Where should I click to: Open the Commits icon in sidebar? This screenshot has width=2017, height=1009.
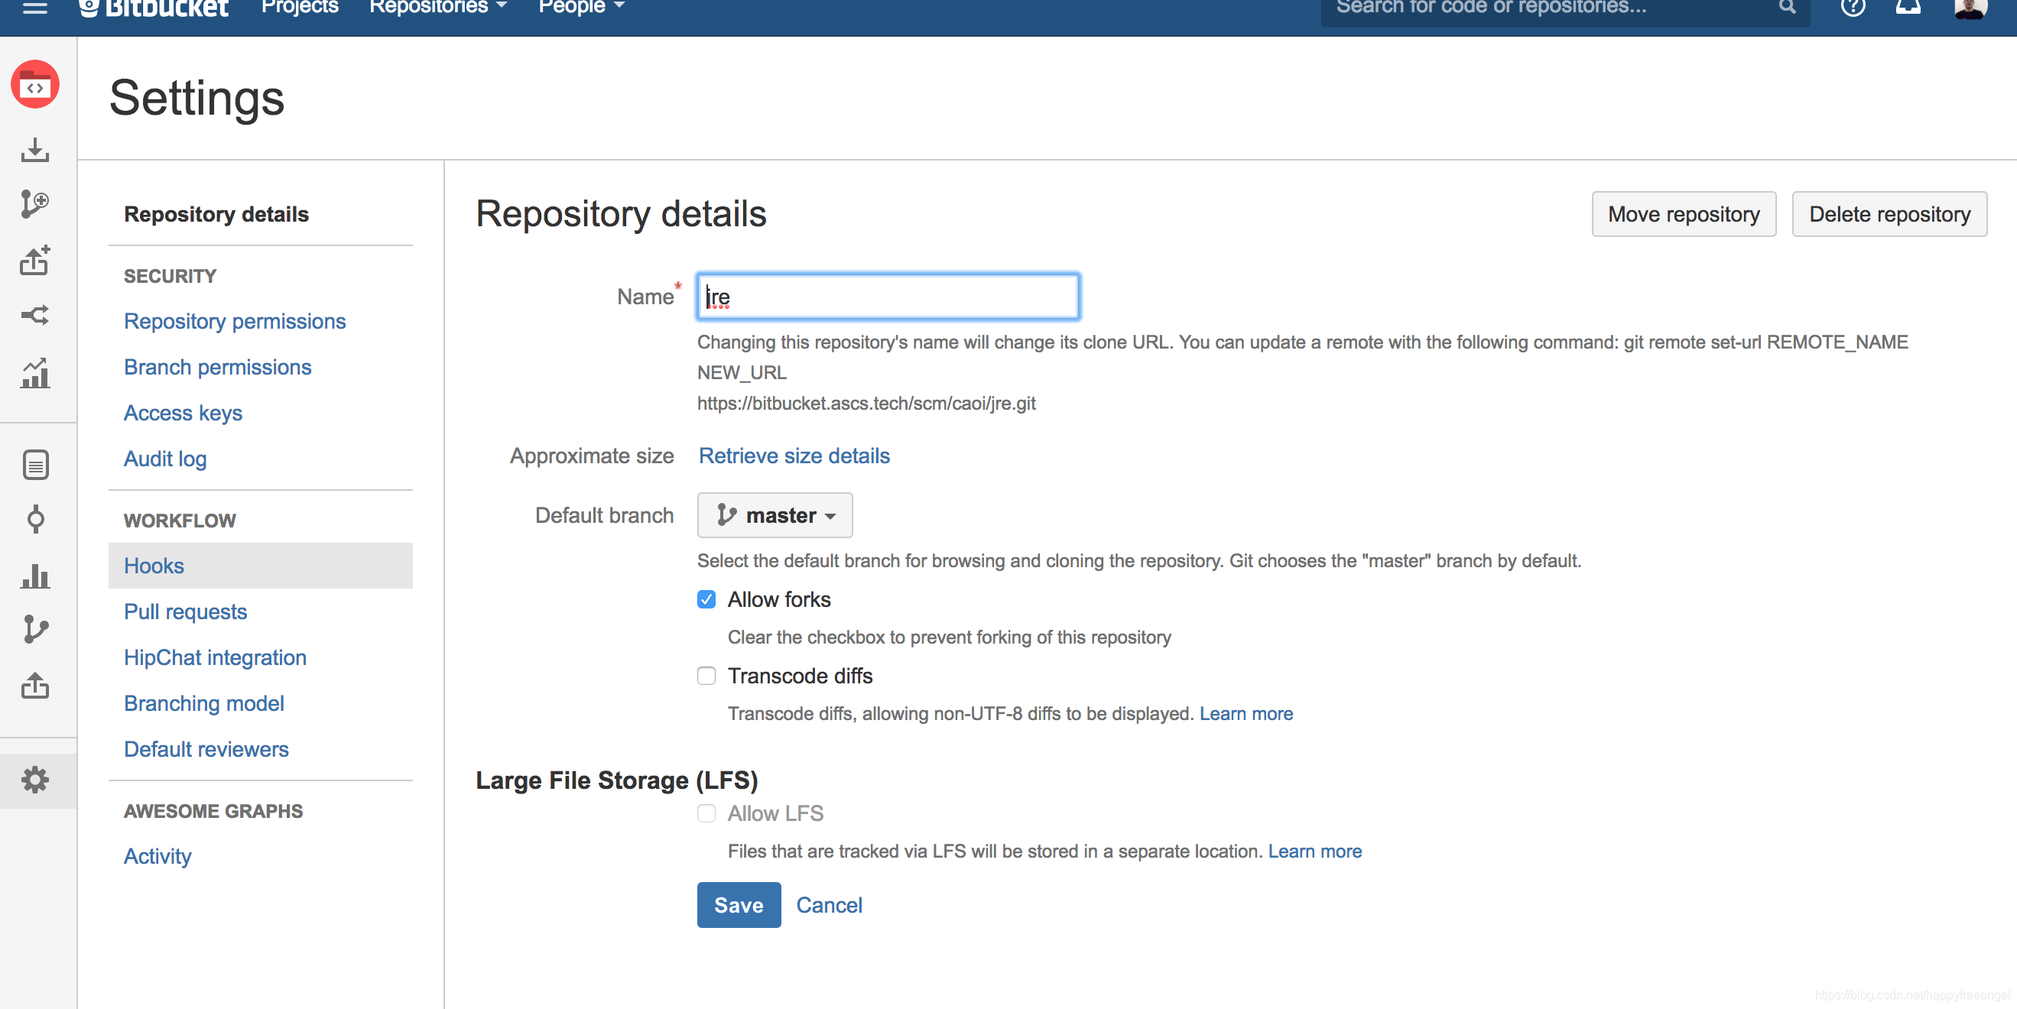(x=34, y=519)
